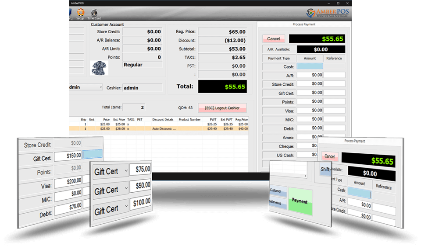Screen dimensions: 421x246
Task: Click the shirt product thumbnail
Action: [x=99, y=68]
